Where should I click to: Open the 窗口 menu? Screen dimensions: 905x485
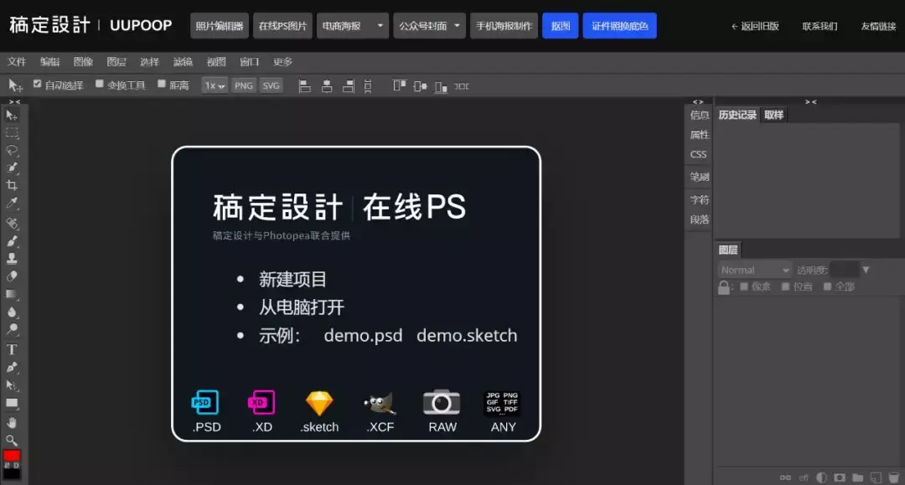click(x=250, y=62)
